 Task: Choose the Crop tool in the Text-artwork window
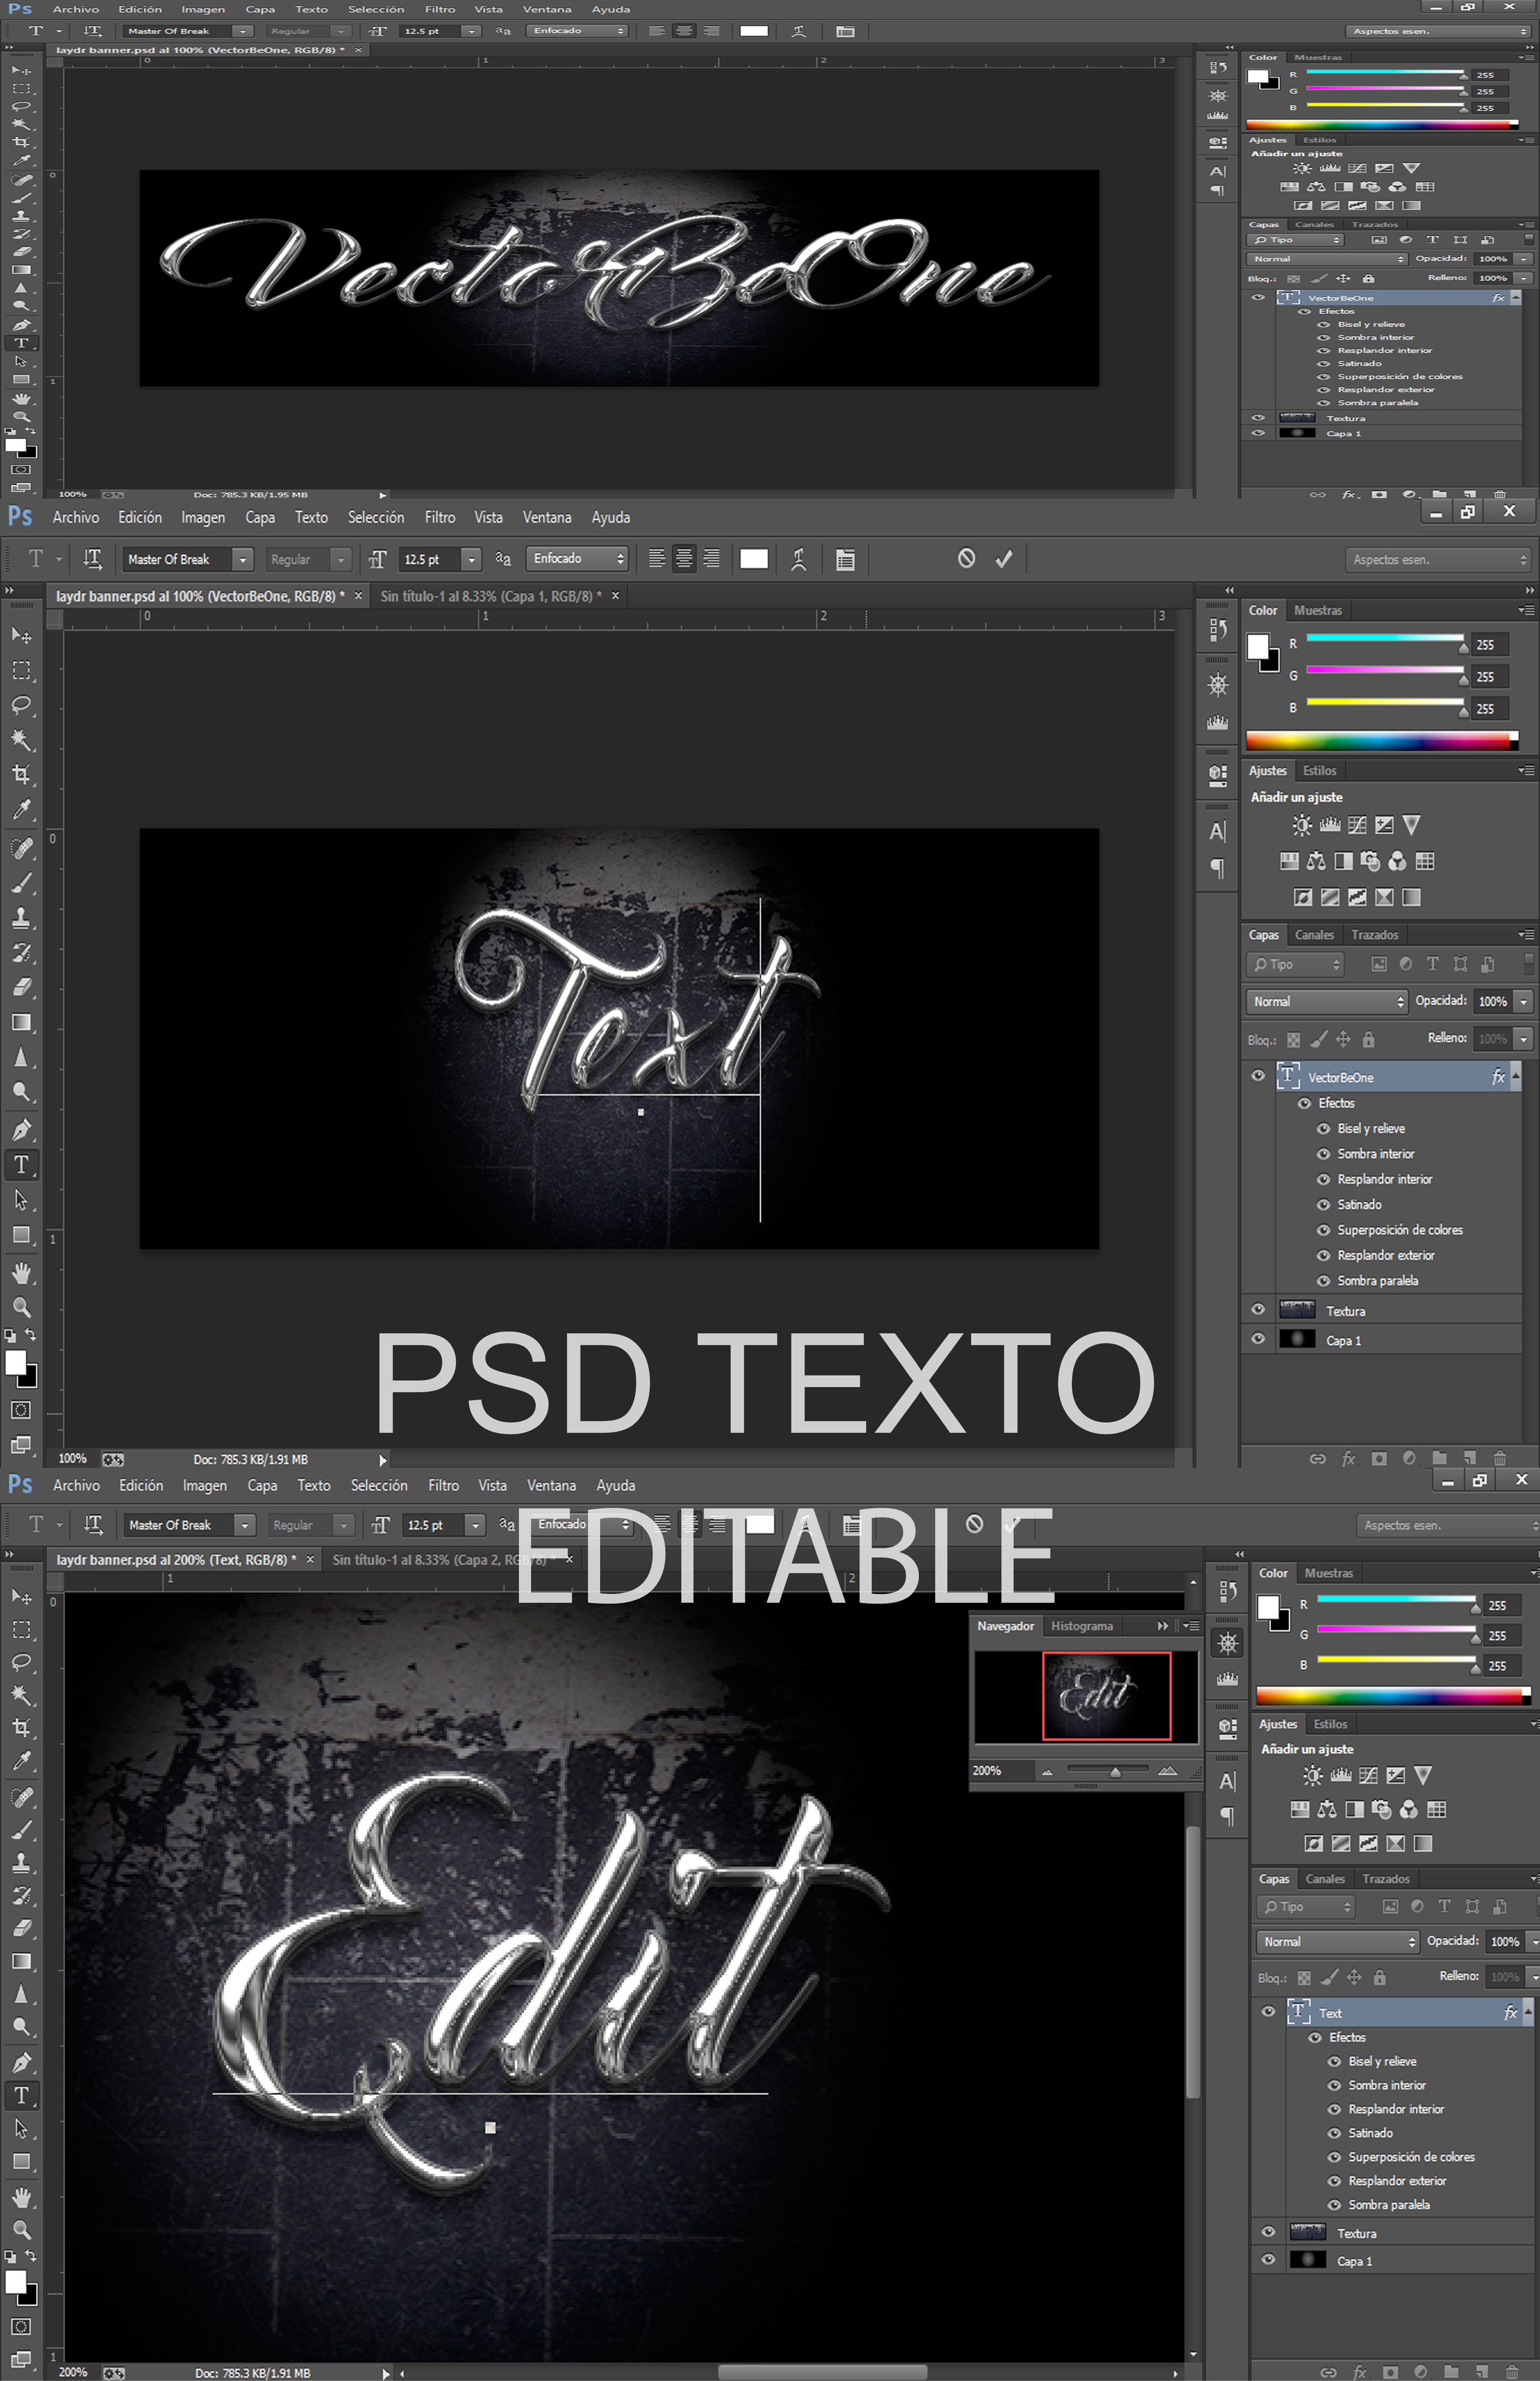(x=21, y=775)
